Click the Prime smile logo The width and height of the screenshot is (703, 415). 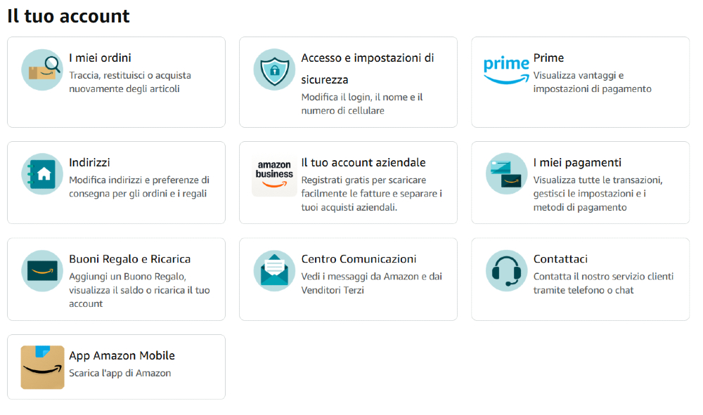(x=505, y=68)
